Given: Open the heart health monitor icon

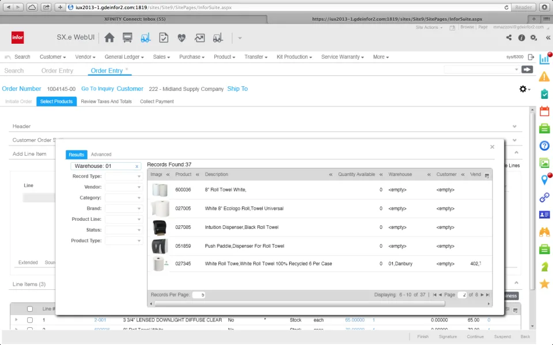Looking at the screenshot, I should (181, 38).
